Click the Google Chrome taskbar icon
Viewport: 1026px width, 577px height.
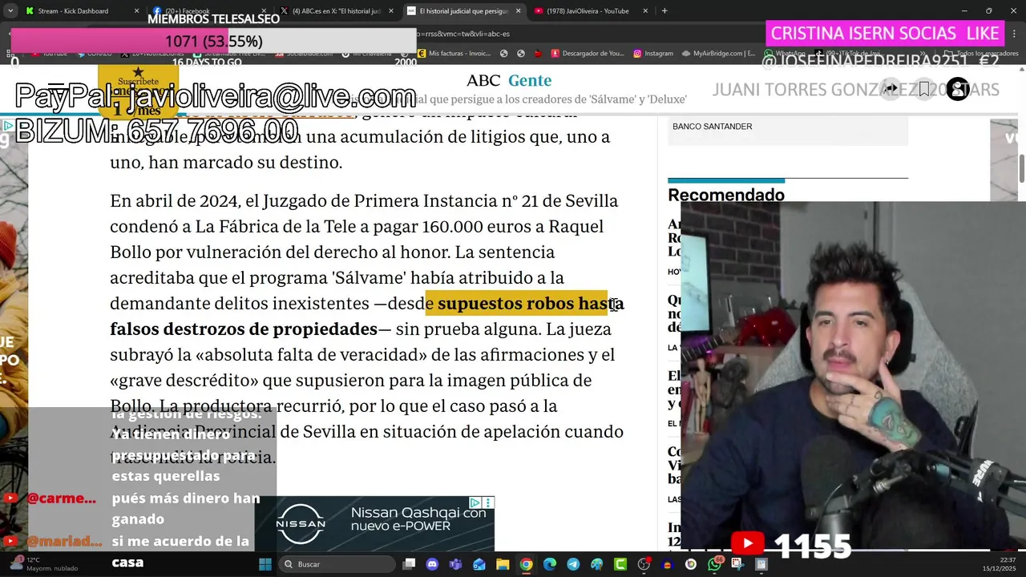point(526,564)
